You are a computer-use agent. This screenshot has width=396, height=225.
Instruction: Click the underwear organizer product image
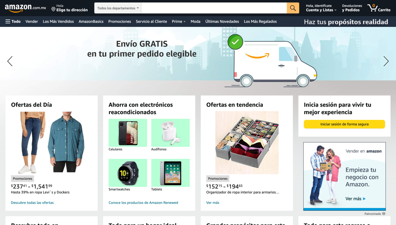(x=247, y=142)
